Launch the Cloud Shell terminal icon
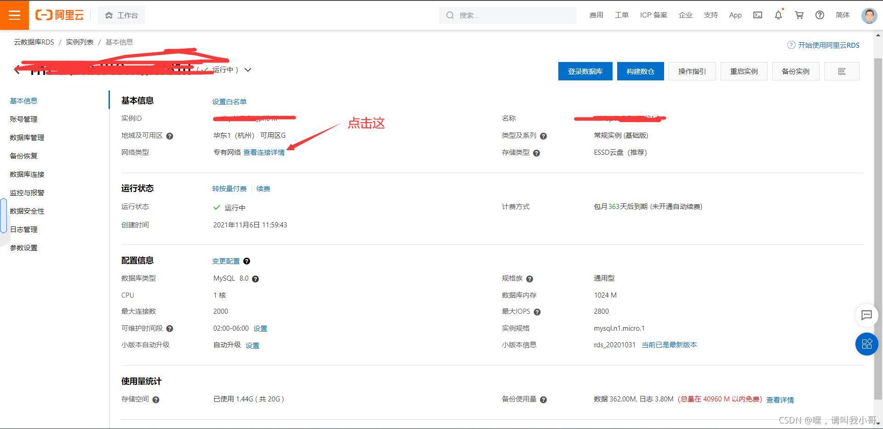This screenshot has height=429, width=883. 757,15
